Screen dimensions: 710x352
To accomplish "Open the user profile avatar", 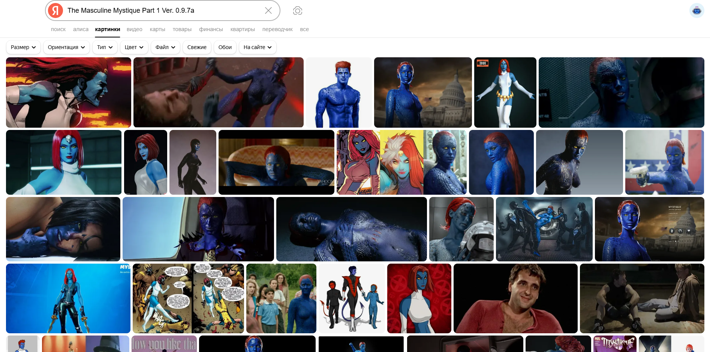I will [x=697, y=10].
